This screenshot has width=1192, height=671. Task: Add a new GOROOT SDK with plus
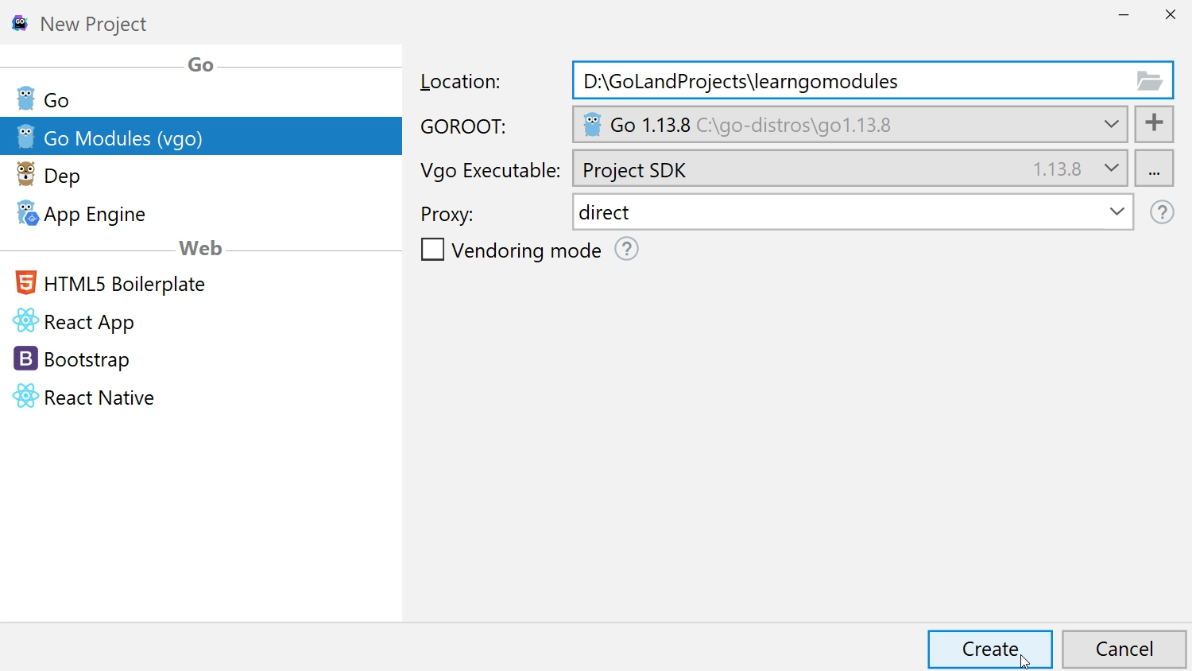click(x=1154, y=123)
